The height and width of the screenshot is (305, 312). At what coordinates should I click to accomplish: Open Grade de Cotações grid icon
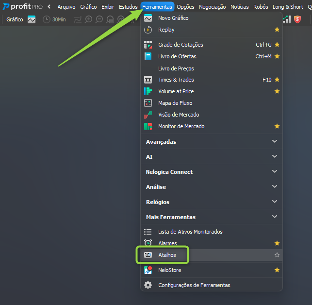[148, 45]
